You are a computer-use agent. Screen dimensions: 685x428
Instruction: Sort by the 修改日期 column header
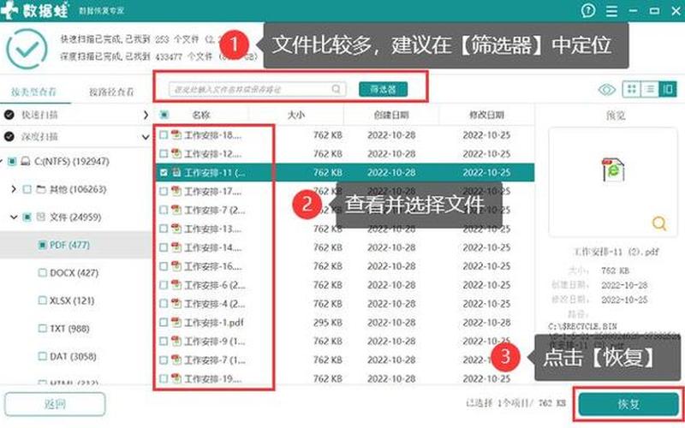(x=486, y=115)
